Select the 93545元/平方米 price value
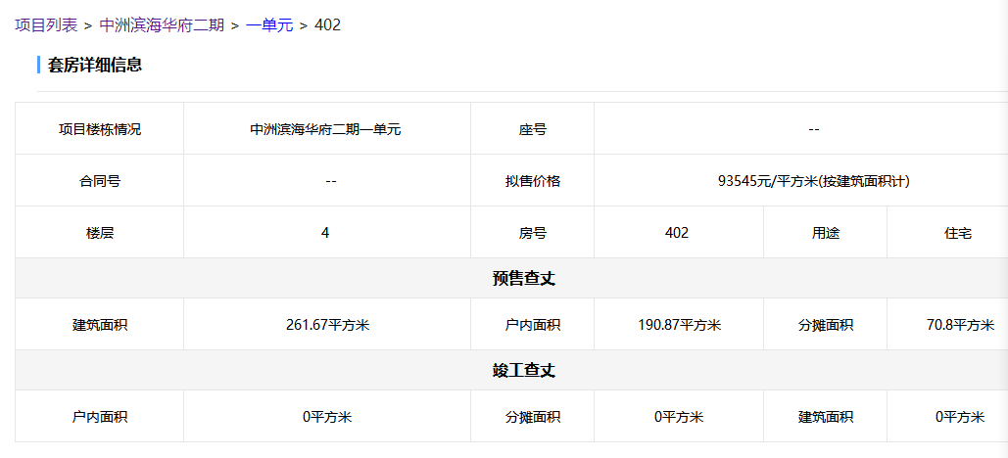1008x458 pixels. pos(813,181)
